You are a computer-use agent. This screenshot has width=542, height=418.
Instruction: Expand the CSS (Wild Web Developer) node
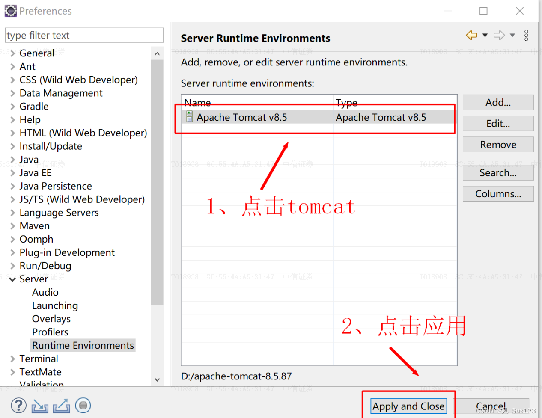13,80
